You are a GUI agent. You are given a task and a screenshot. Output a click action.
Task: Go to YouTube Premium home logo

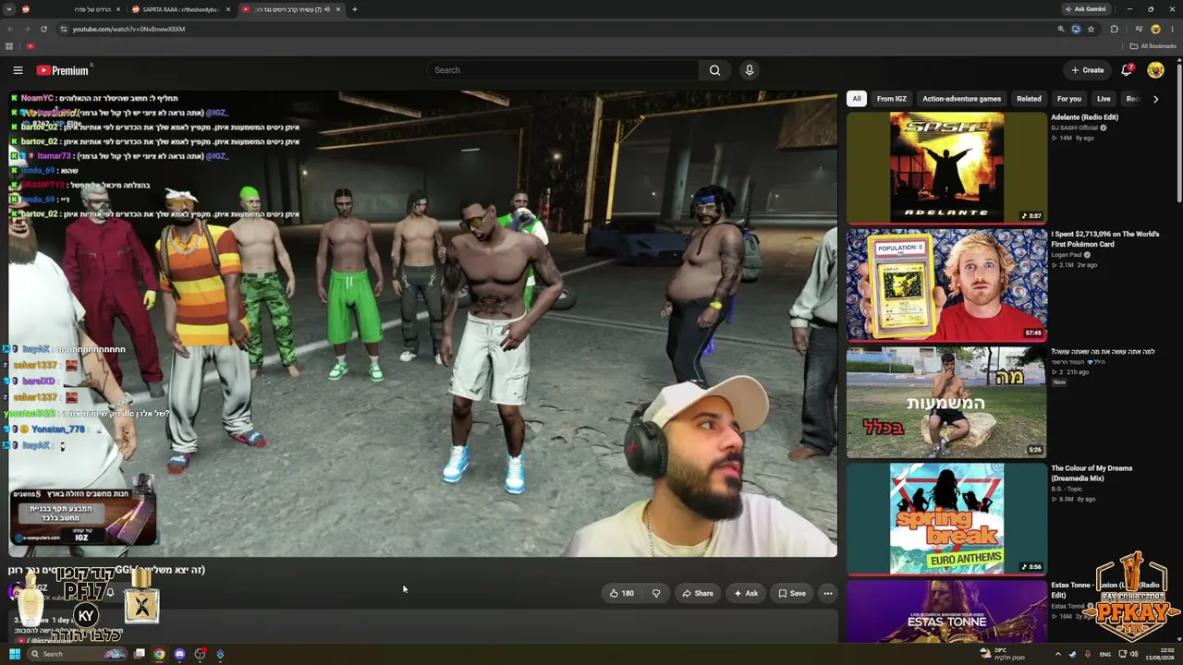click(63, 70)
